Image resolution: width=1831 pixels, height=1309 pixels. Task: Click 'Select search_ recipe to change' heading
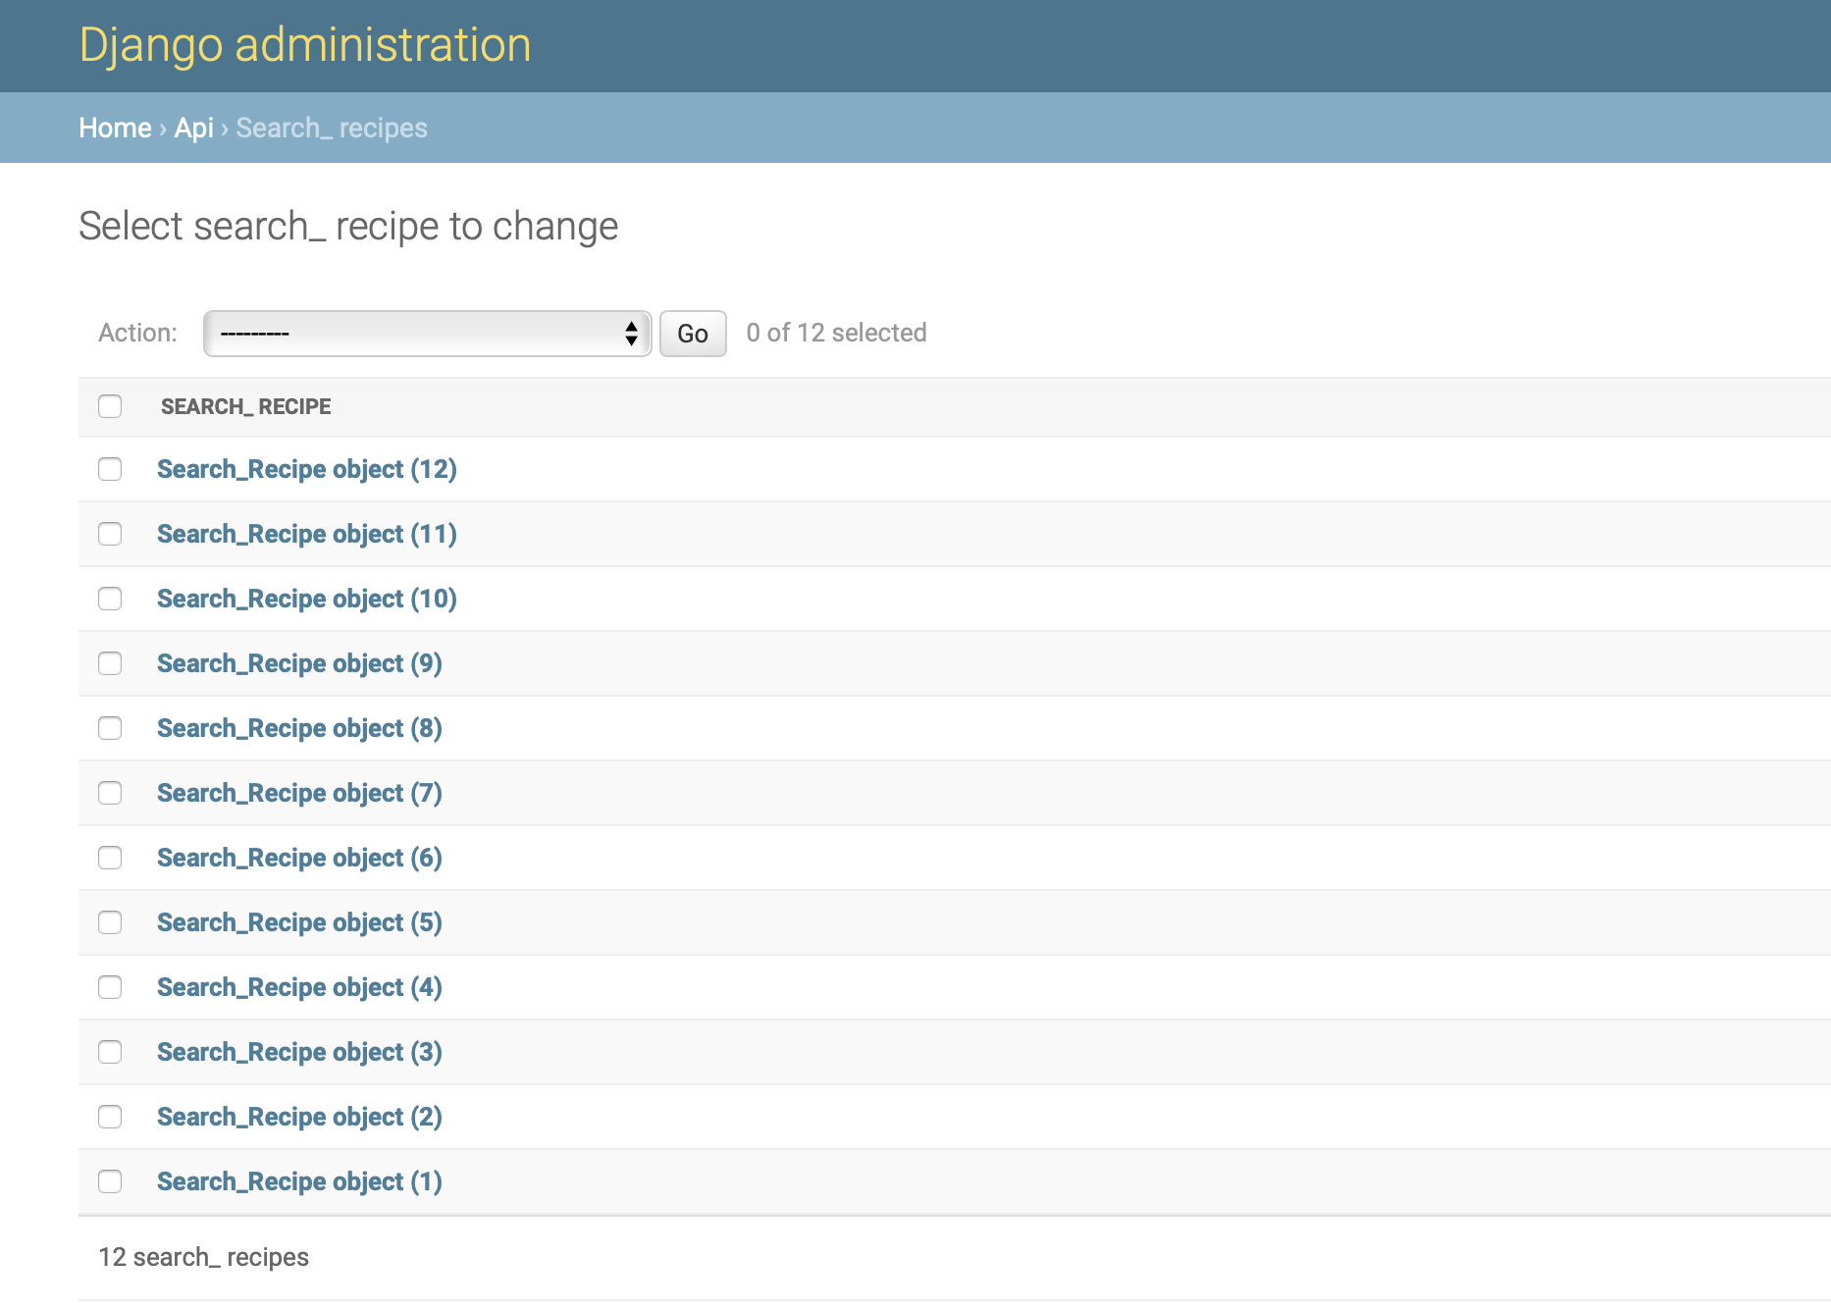click(x=348, y=227)
